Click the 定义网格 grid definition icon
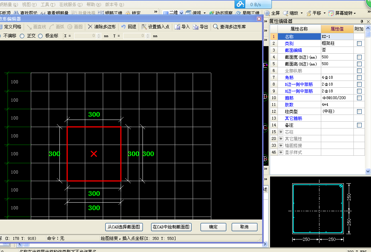This screenshot has height=252, width=371. [x=1, y=27]
